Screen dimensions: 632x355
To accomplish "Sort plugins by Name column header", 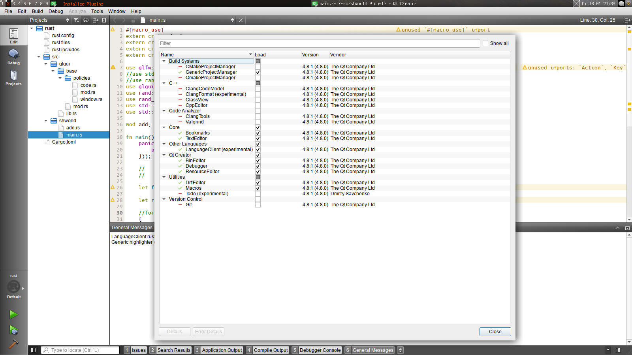I will click(207, 55).
